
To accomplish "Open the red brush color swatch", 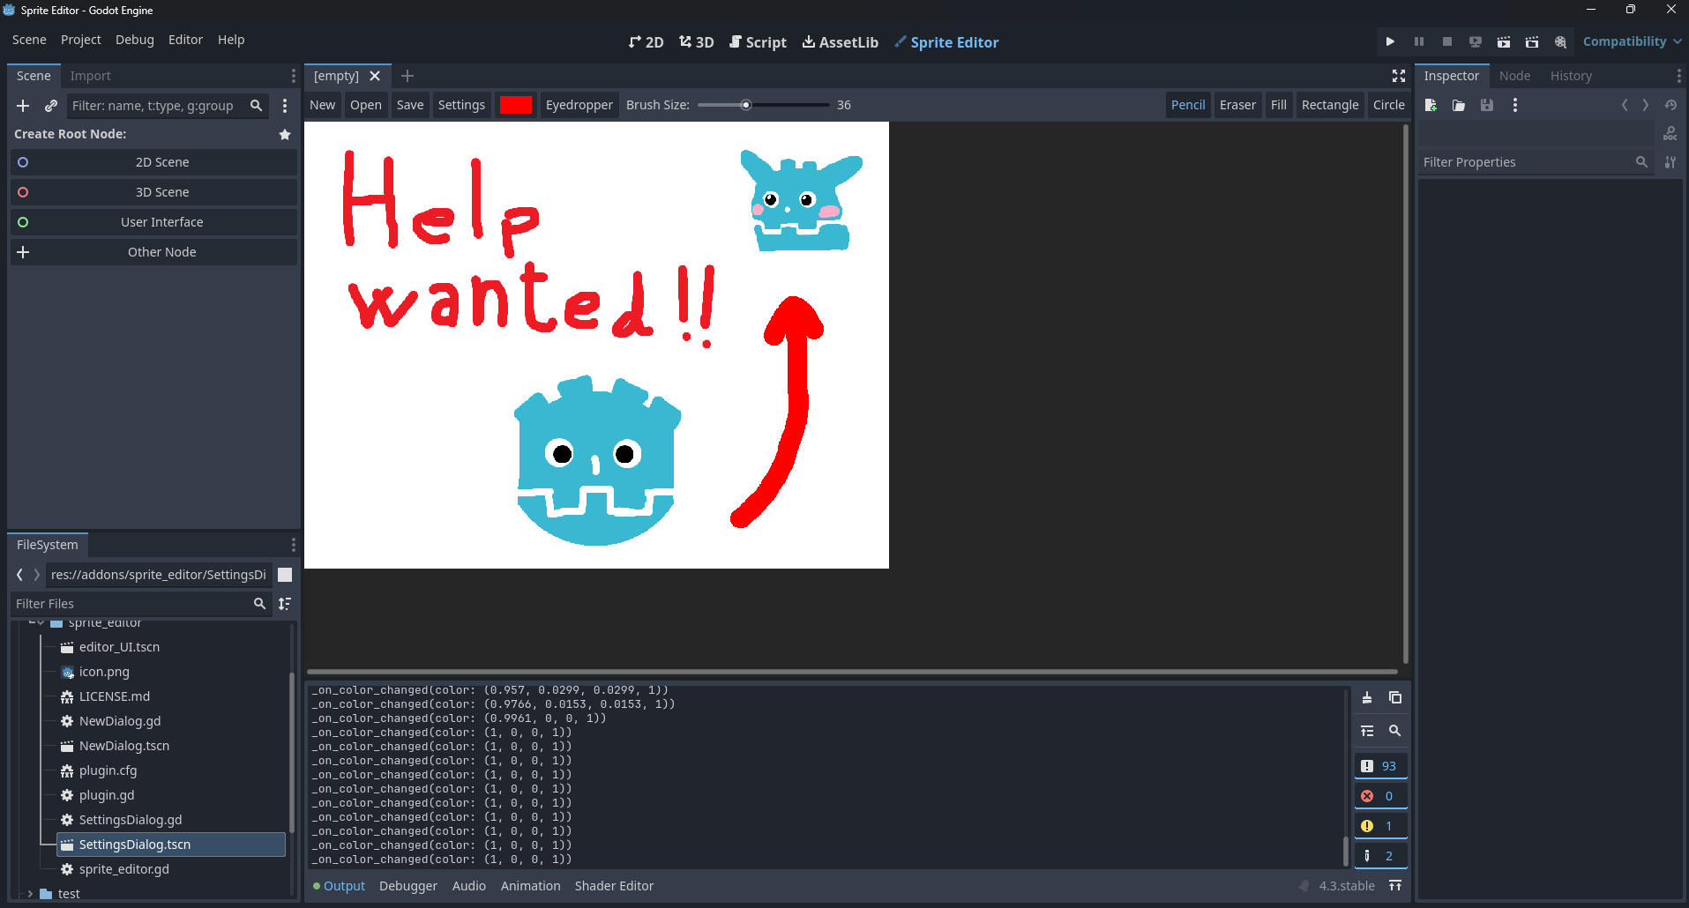I will point(516,105).
